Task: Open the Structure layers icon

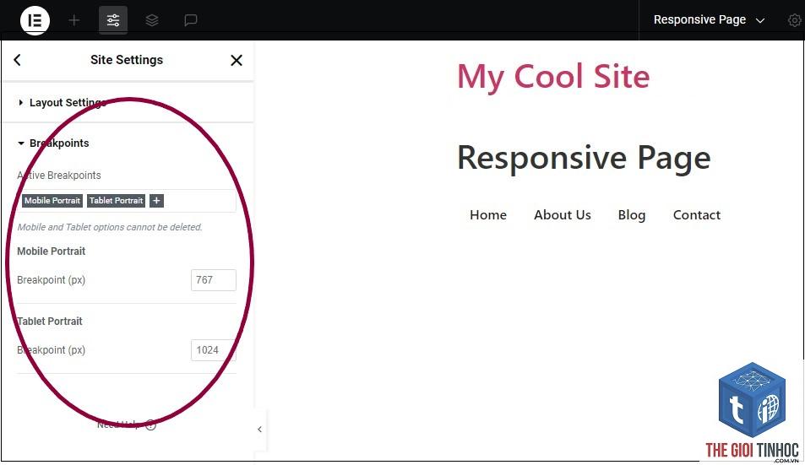Action: coord(151,20)
